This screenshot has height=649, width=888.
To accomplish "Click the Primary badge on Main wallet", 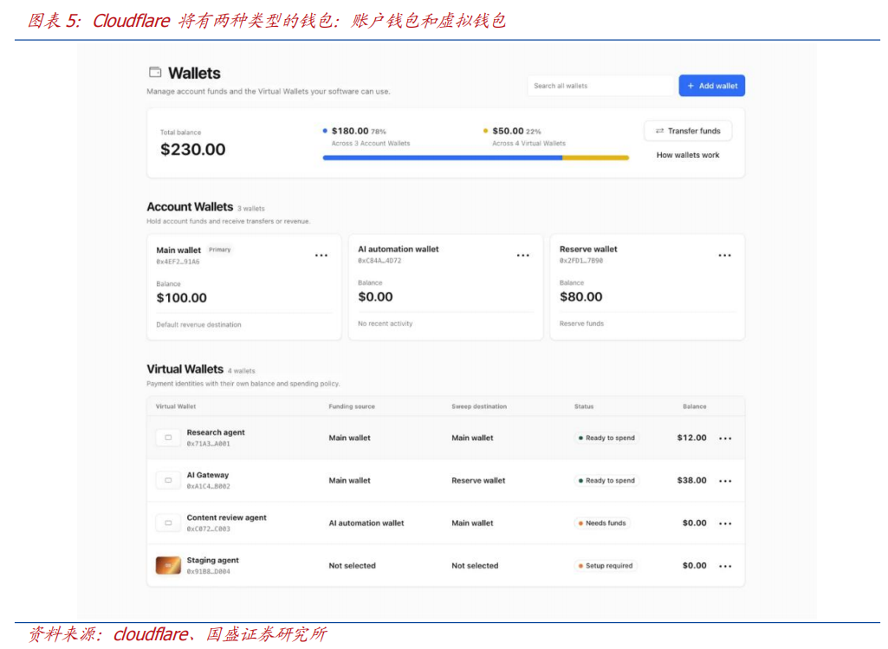I will point(220,250).
